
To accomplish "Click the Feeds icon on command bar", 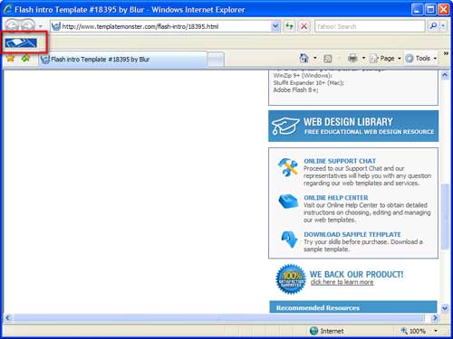I will click(x=328, y=59).
